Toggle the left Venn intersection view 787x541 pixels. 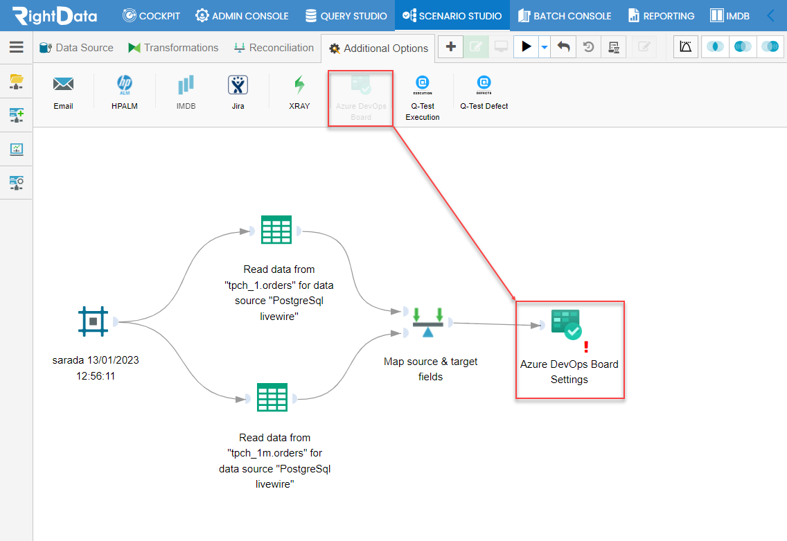point(714,46)
